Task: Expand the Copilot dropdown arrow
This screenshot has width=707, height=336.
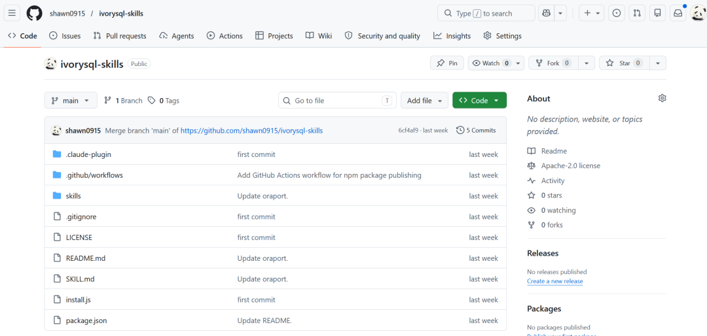Action: 560,14
